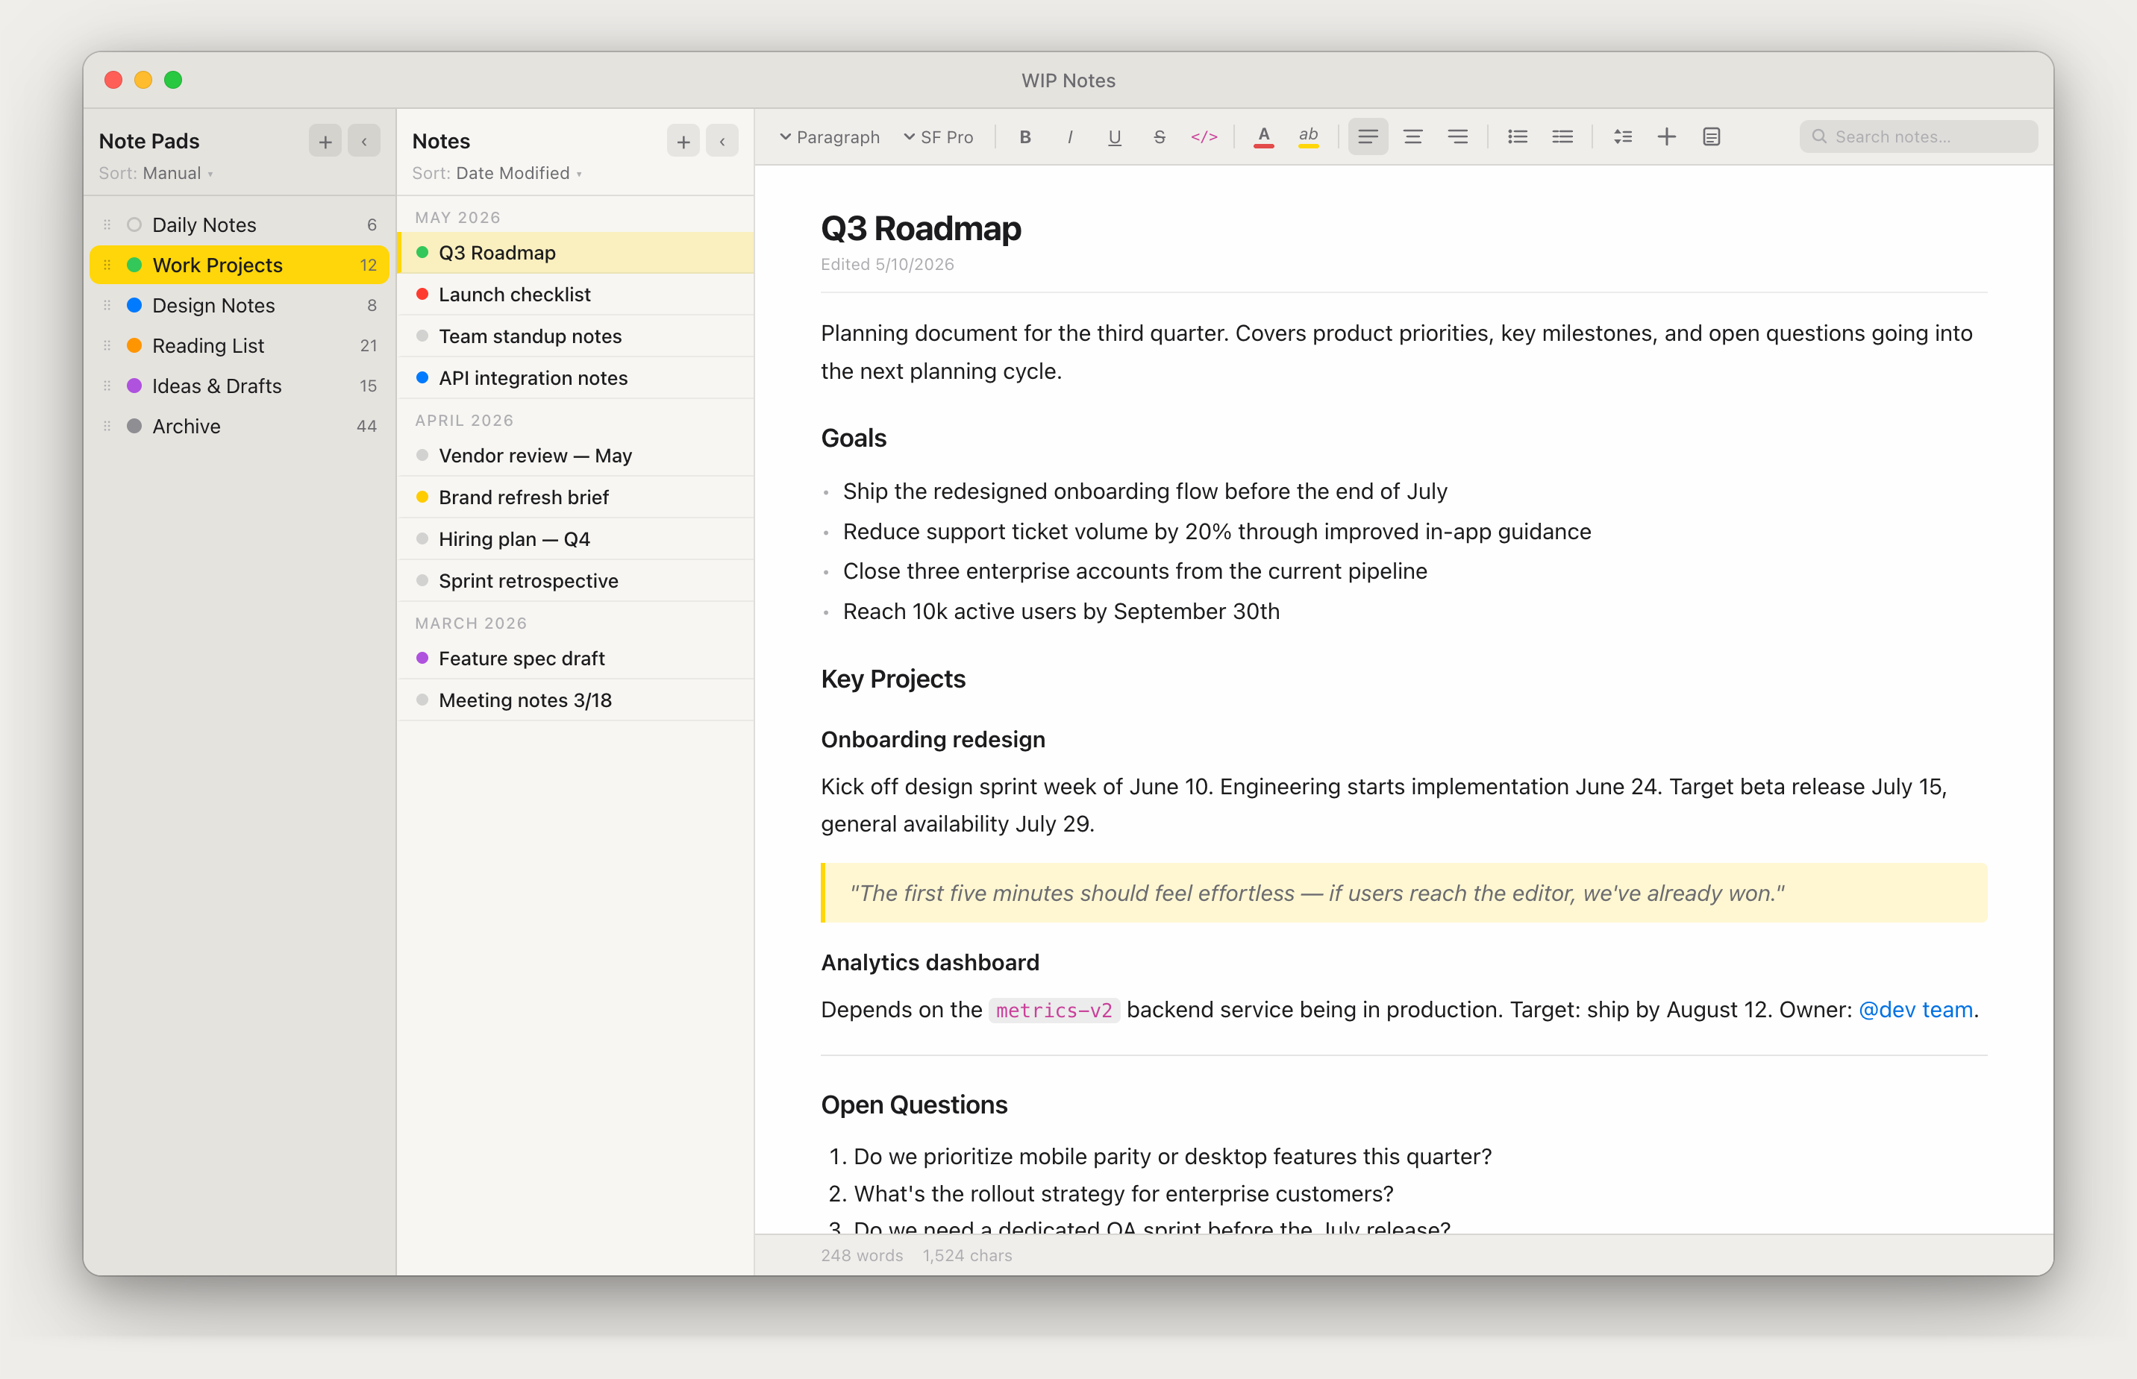Screen dimensions: 2137x1379
Task: Open the Vendor review — May note
Action: pyautogui.click(x=576, y=456)
